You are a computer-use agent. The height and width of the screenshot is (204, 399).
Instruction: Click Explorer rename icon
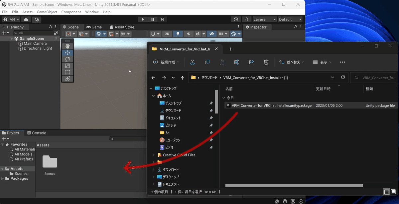pyautogui.click(x=237, y=62)
